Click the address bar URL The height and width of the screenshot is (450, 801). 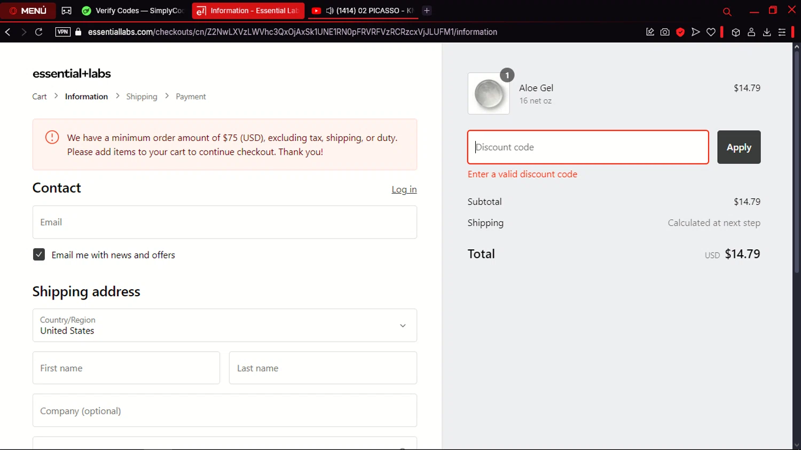point(293,32)
